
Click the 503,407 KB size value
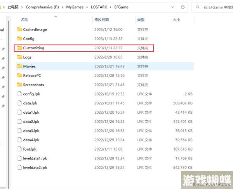183,103
